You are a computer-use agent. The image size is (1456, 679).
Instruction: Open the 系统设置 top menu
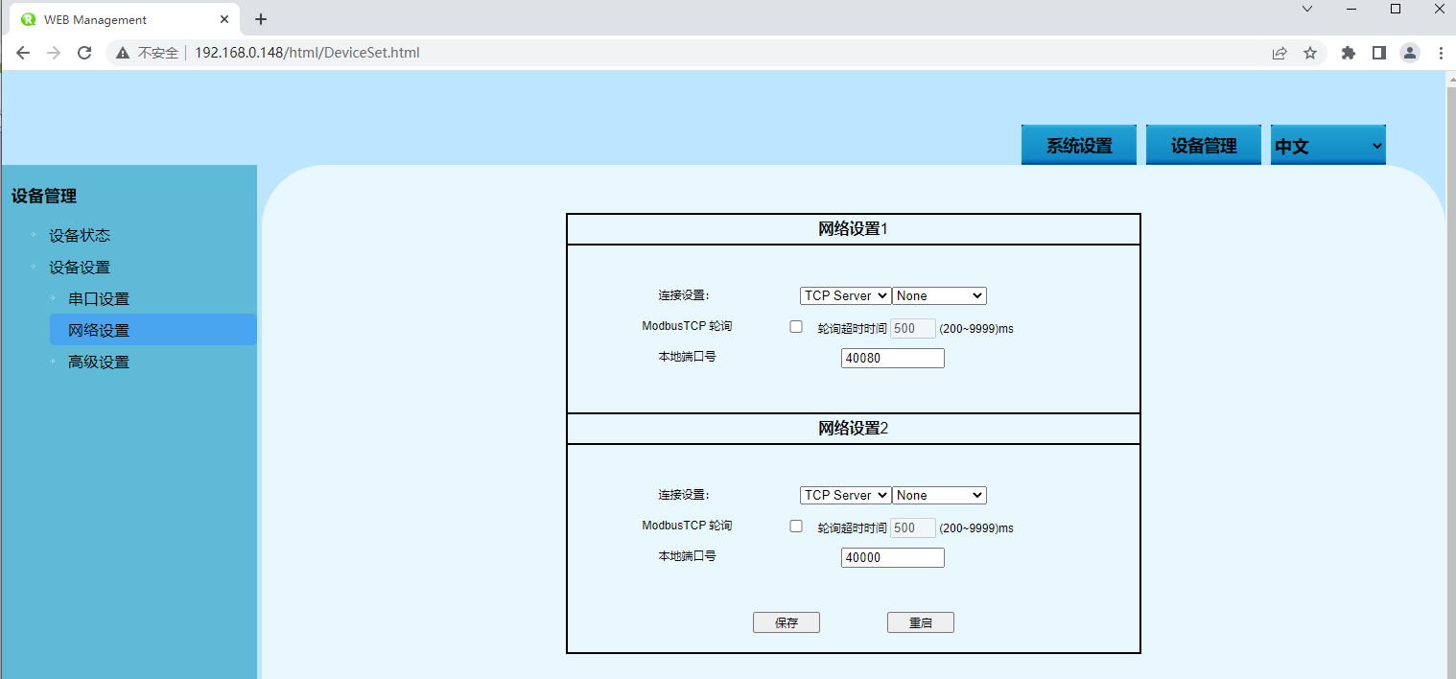[x=1079, y=146]
